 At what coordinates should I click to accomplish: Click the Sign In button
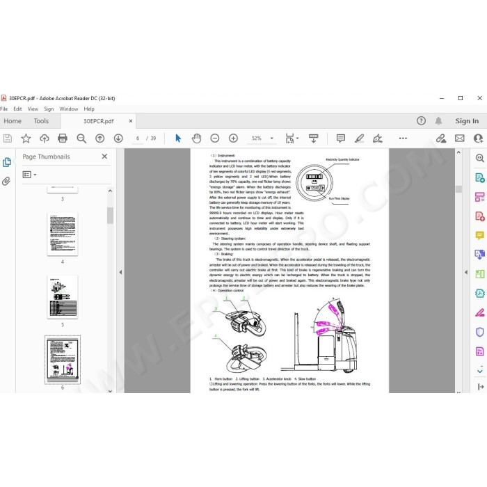point(467,121)
